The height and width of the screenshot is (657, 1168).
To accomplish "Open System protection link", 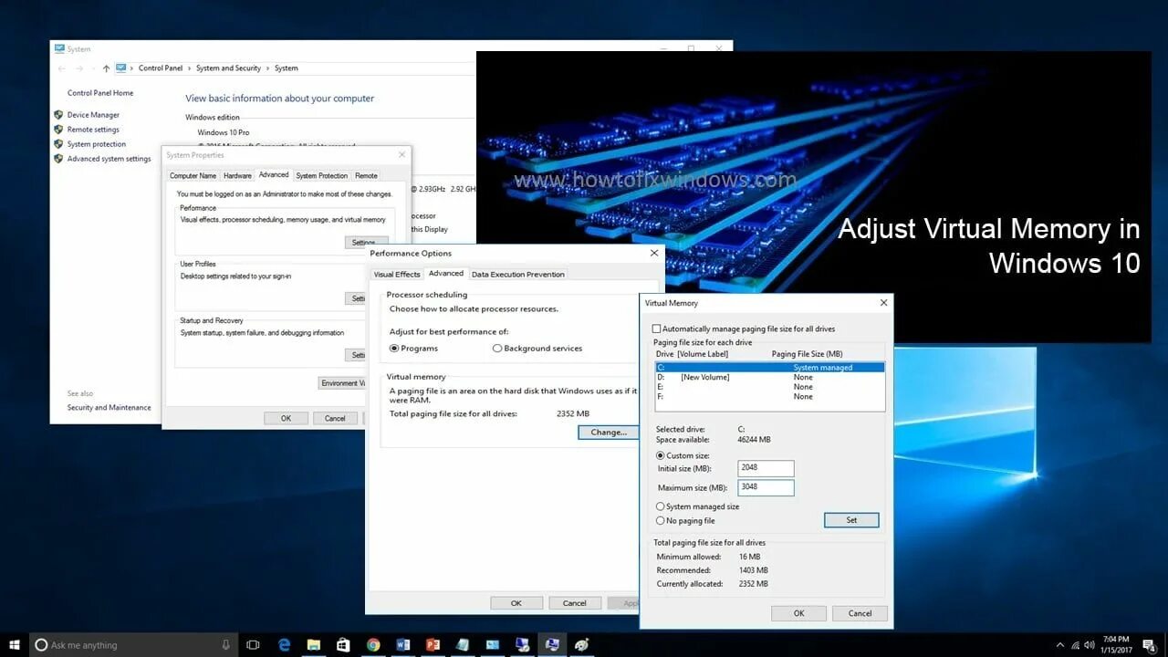I will pos(97,144).
